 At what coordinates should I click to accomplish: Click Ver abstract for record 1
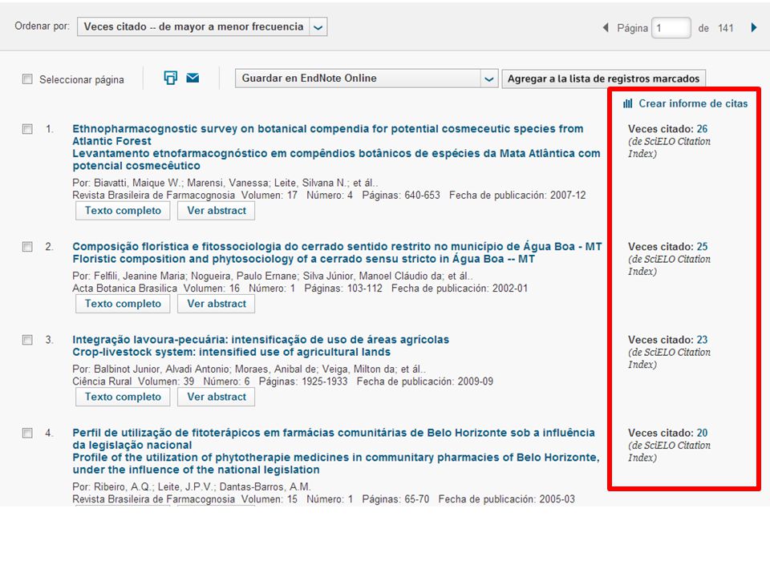(216, 211)
